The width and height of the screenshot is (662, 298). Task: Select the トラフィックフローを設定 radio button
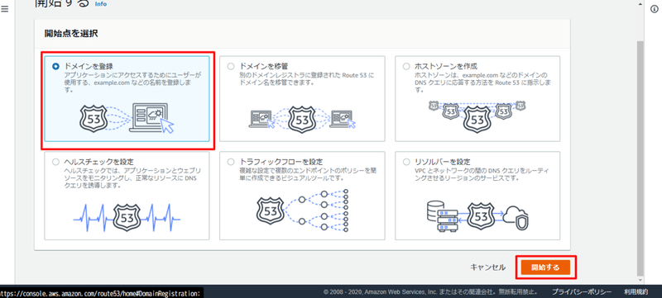(x=231, y=162)
